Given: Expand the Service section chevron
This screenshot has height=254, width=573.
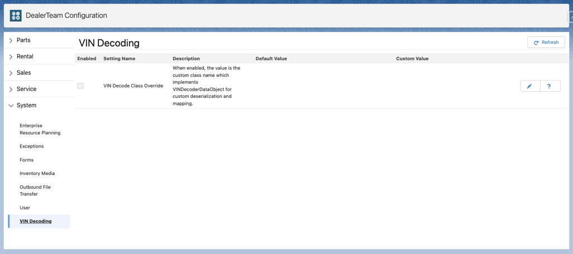Looking at the screenshot, I should [11, 89].
